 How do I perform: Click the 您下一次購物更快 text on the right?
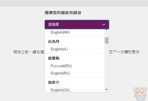point(124,52)
